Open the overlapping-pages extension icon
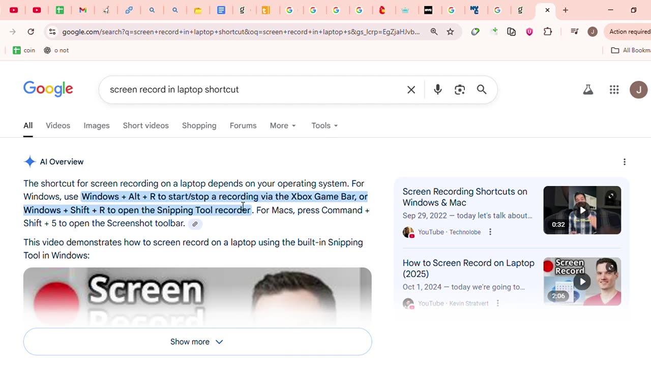 (512, 32)
